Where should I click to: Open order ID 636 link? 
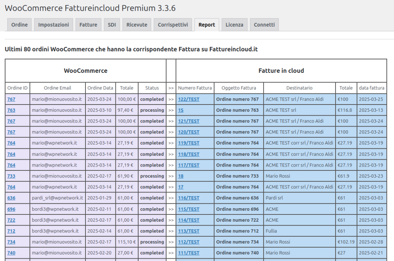click(x=11, y=198)
